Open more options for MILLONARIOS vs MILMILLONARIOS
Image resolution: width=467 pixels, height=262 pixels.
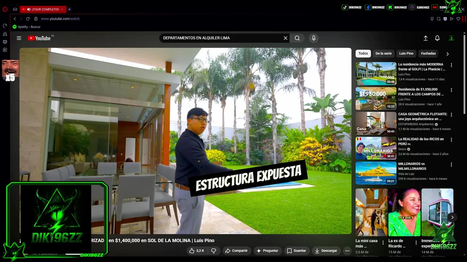[451, 164]
